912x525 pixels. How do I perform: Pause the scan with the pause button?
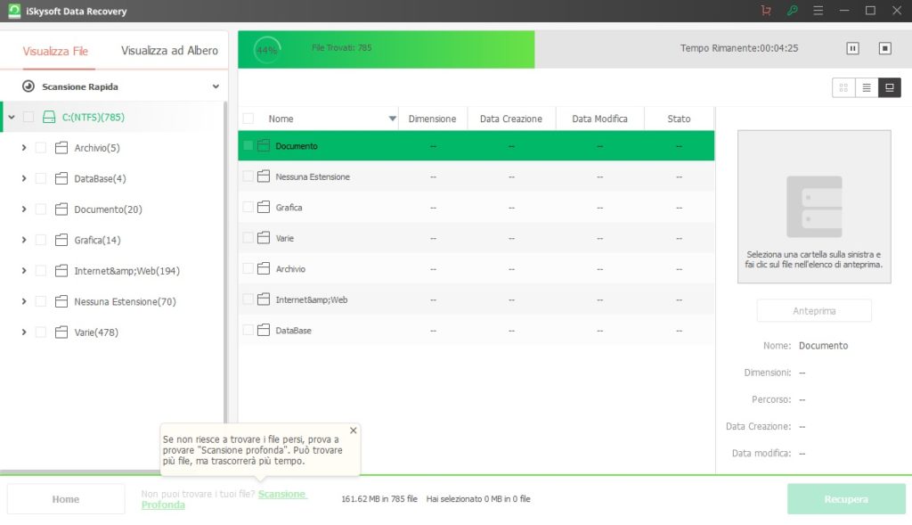click(x=852, y=48)
